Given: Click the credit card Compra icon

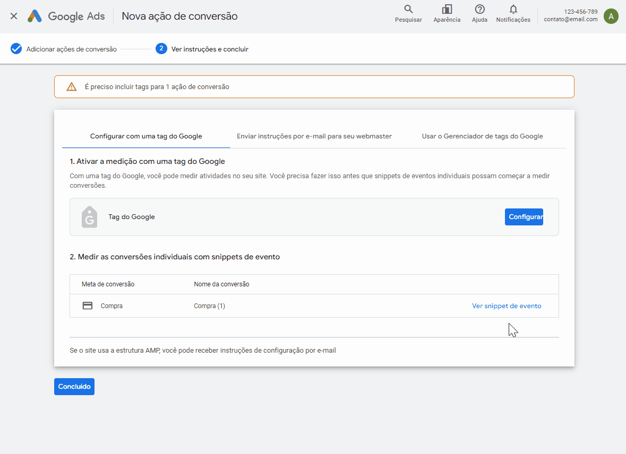Looking at the screenshot, I should tap(88, 305).
